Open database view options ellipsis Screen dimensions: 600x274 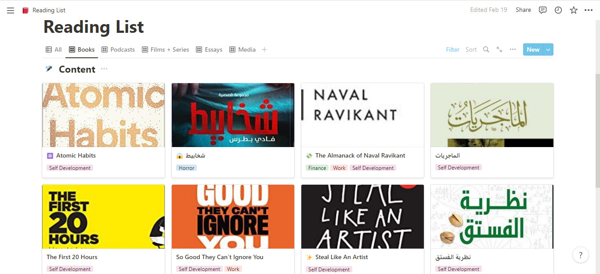tap(513, 49)
